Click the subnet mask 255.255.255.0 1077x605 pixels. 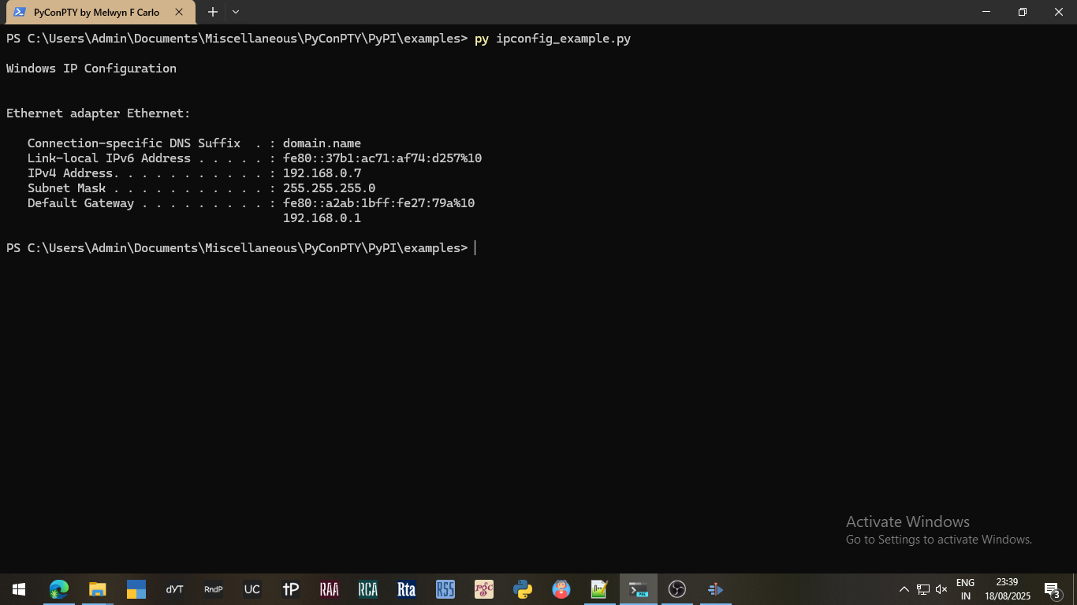tap(329, 188)
